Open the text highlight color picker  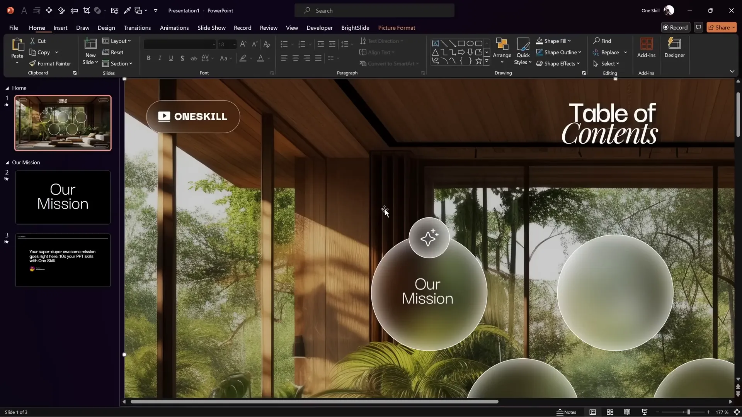(243, 58)
